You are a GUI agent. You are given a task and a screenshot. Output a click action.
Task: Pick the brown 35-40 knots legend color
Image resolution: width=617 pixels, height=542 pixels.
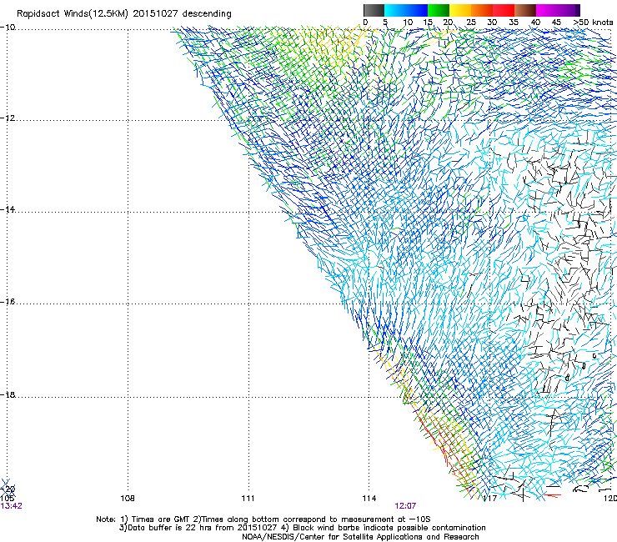tap(525, 10)
